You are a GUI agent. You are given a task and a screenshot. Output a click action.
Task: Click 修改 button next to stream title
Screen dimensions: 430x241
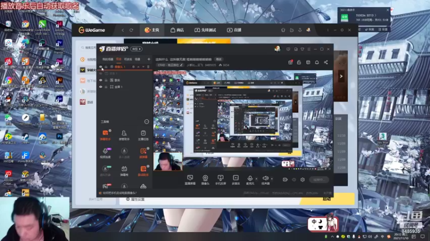219,59
